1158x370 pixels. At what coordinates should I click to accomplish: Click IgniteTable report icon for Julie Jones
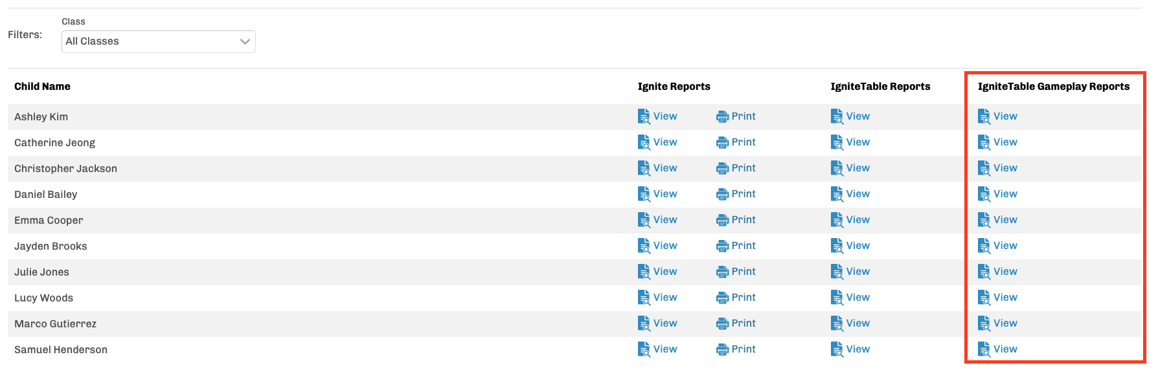(x=837, y=272)
